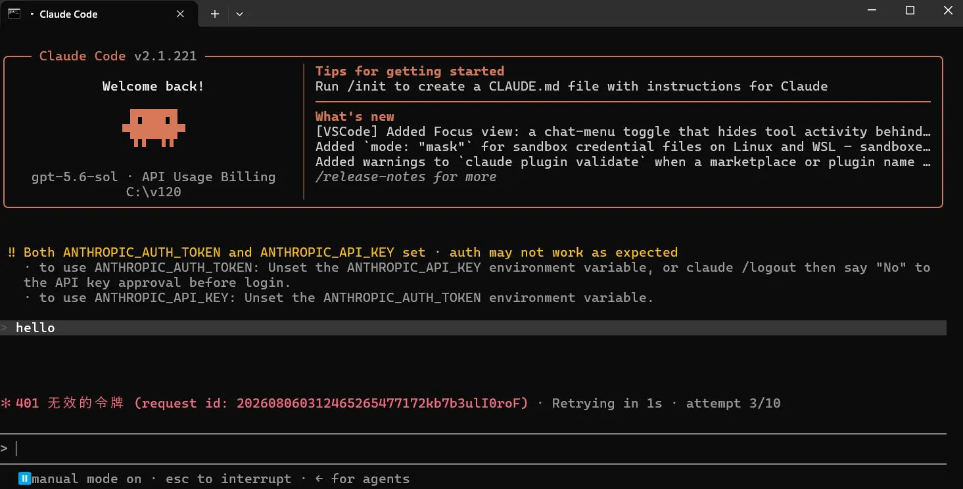963x489 pixels.
Task: Open a new terminal tab
Action: (x=215, y=14)
